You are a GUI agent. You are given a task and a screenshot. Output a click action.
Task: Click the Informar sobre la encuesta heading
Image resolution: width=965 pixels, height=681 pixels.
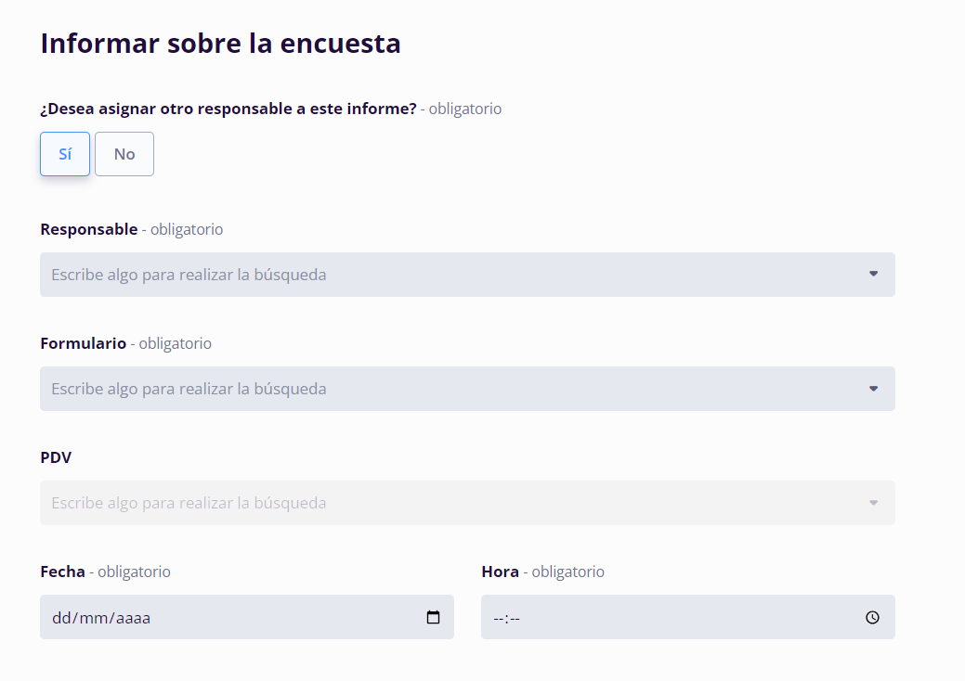[x=220, y=44]
